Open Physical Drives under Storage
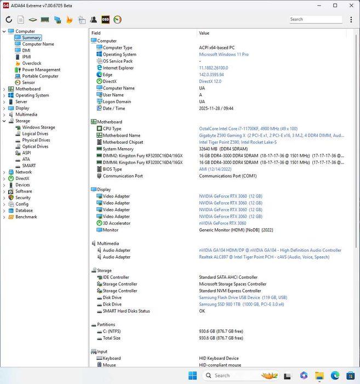 point(36,140)
